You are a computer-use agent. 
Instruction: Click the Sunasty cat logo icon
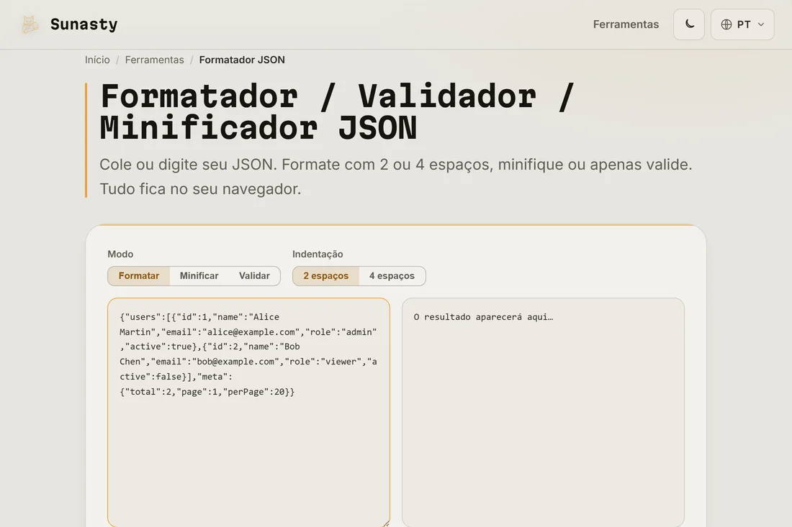coord(30,24)
